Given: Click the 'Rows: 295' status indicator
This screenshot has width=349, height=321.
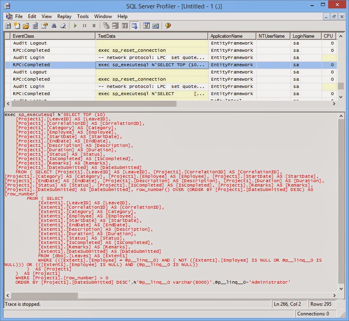Looking at the screenshot, I should (321, 304).
